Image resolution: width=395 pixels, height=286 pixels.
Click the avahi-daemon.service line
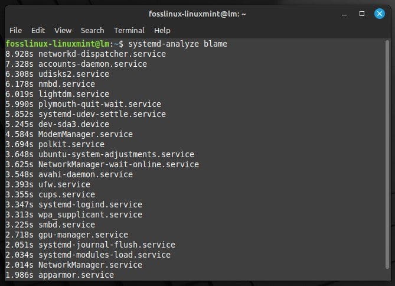[69, 174]
